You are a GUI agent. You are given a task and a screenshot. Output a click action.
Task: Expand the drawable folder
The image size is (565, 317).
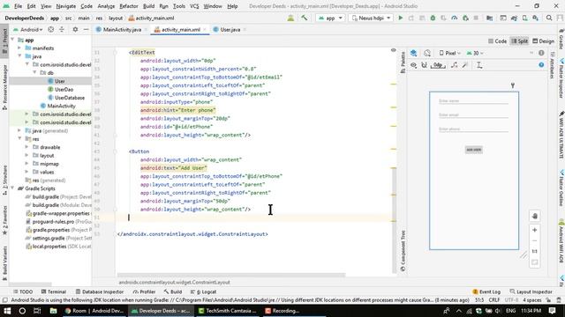[x=26, y=147]
